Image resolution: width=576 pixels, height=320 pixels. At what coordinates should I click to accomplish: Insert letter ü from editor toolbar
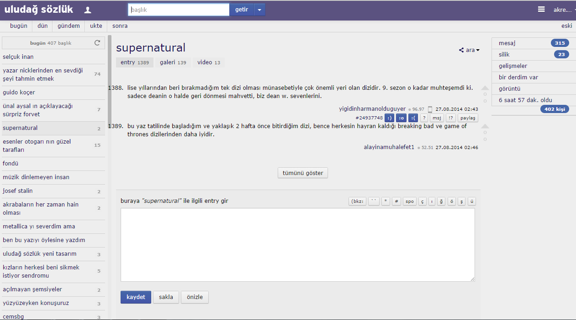tap(472, 201)
